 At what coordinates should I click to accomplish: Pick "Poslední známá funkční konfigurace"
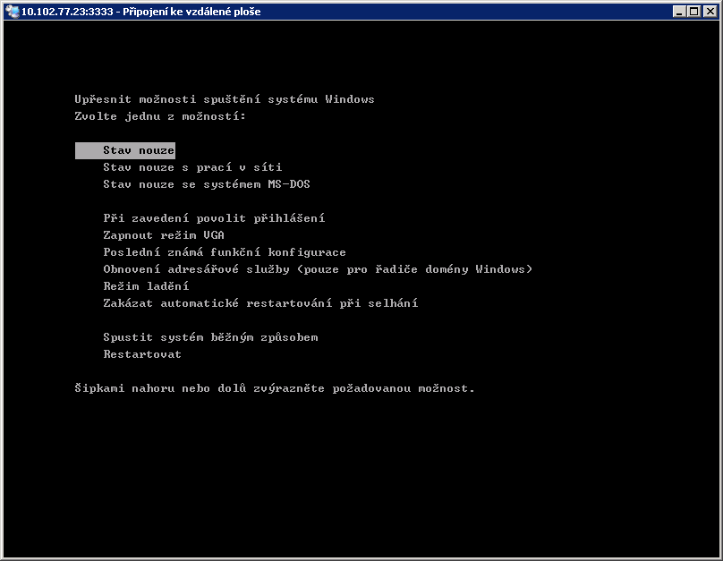pos(225,252)
